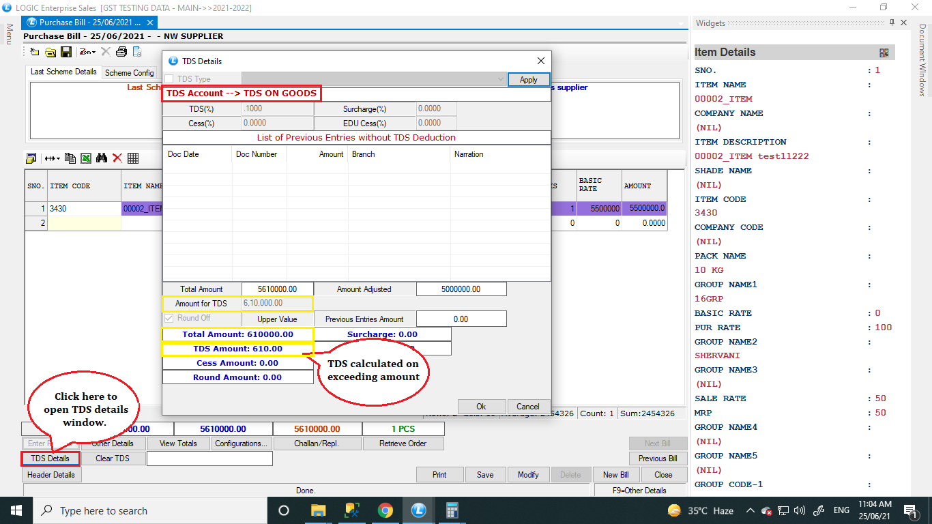
Task: Open the Calculator from the taskbar
Action: pyautogui.click(x=452, y=510)
